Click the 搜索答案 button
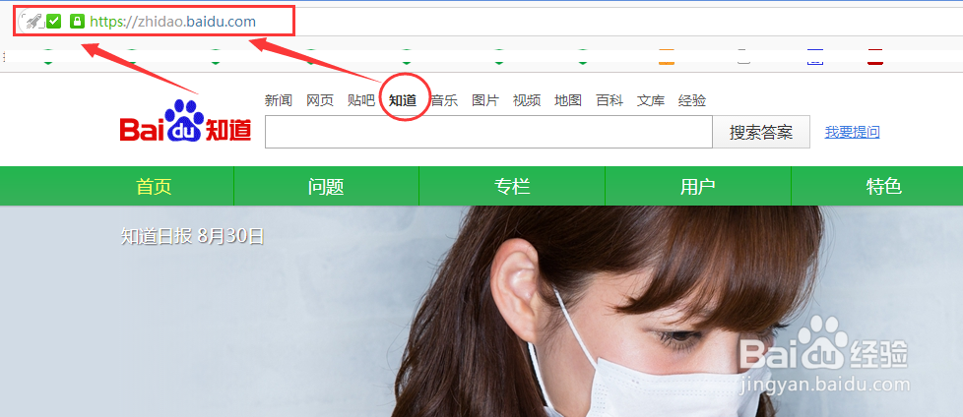This screenshot has height=417, width=963. (761, 132)
